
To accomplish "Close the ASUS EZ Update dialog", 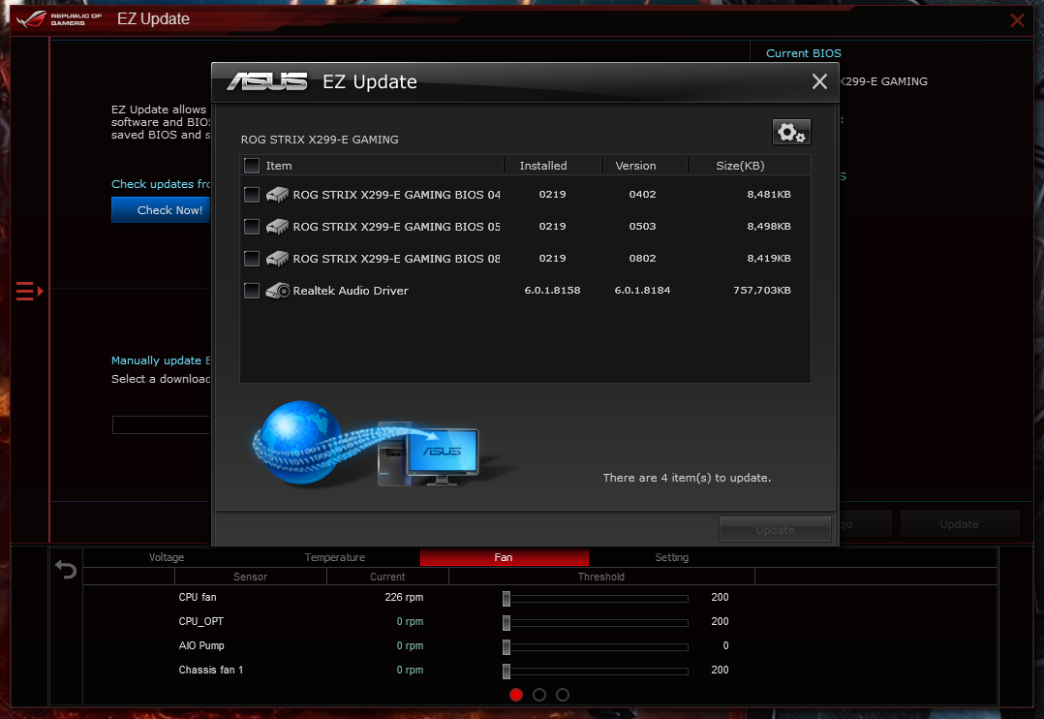I will point(819,81).
